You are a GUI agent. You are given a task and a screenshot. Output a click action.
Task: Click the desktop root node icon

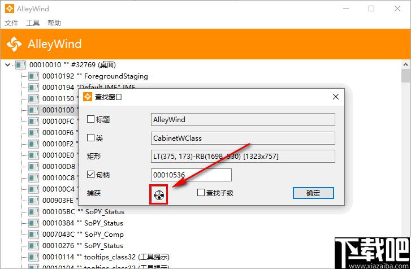pyautogui.click(x=20, y=64)
